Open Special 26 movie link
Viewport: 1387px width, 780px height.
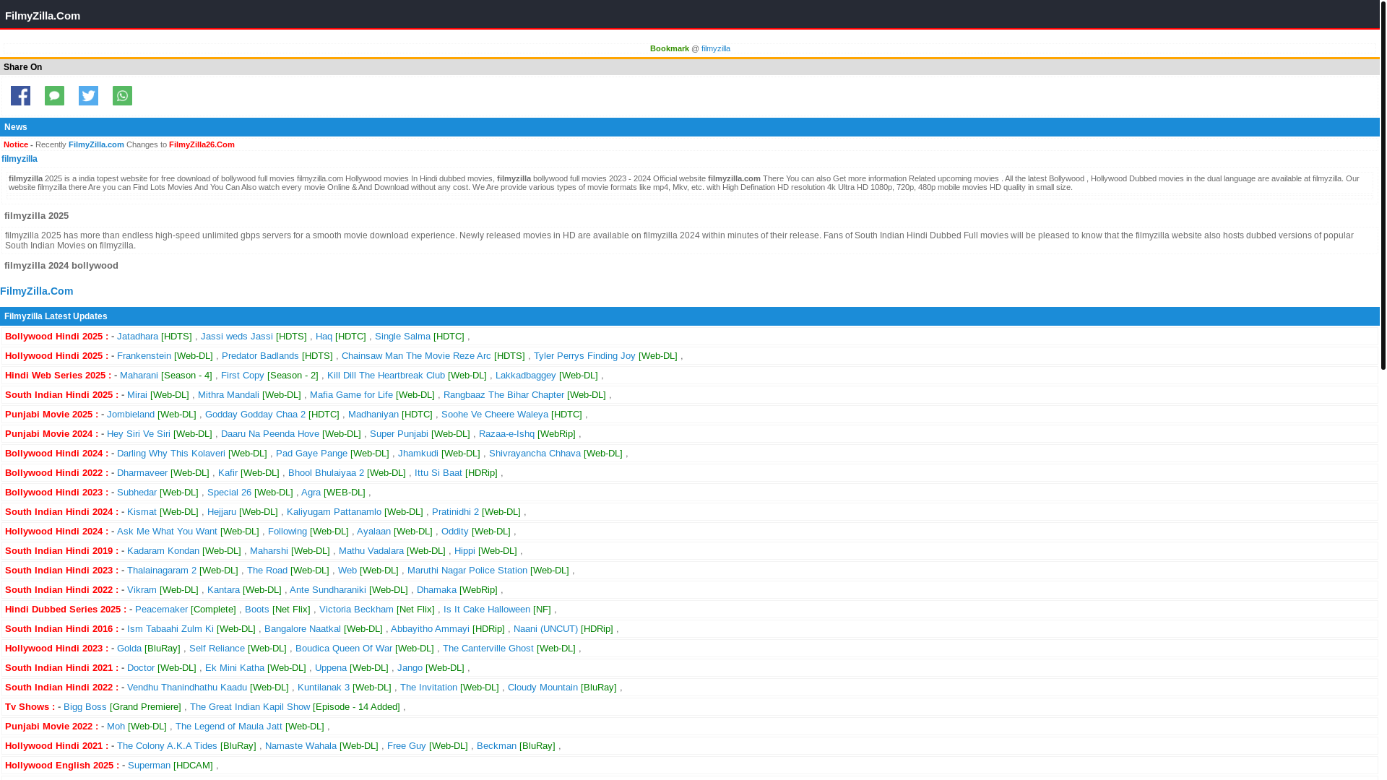229,493
